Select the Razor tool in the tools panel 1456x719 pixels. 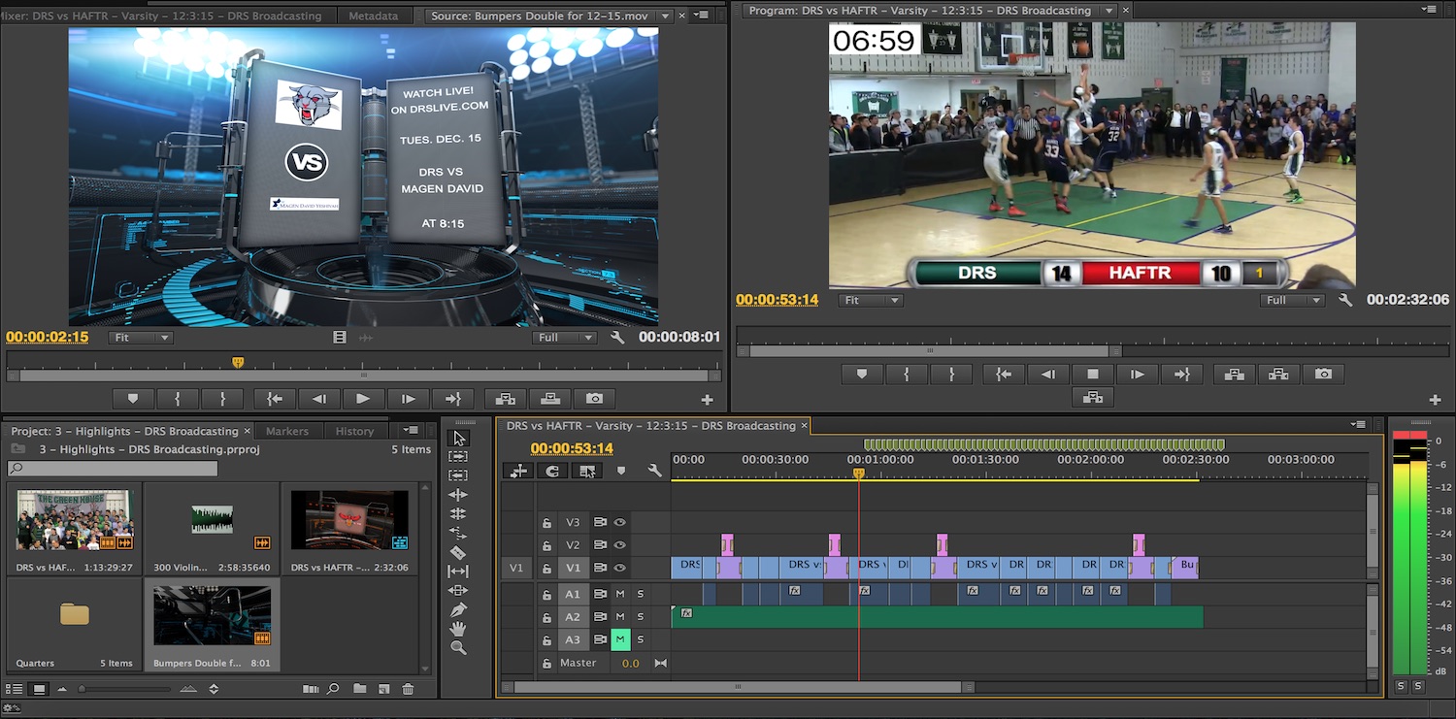[458, 552]
